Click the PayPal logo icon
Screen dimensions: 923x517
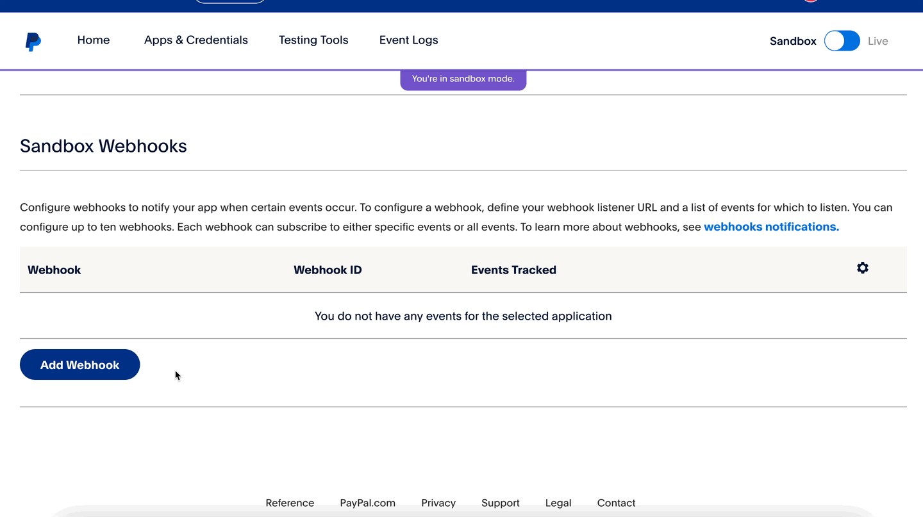[x=33, y=42]
